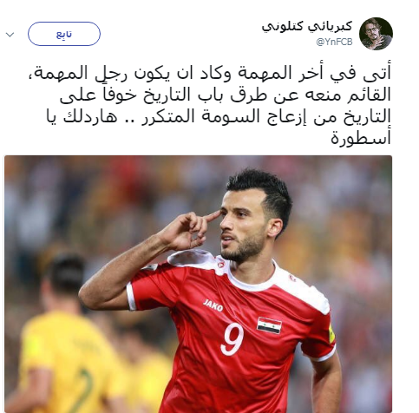Click the word أسطورة ending the tweet

(361, 139)
